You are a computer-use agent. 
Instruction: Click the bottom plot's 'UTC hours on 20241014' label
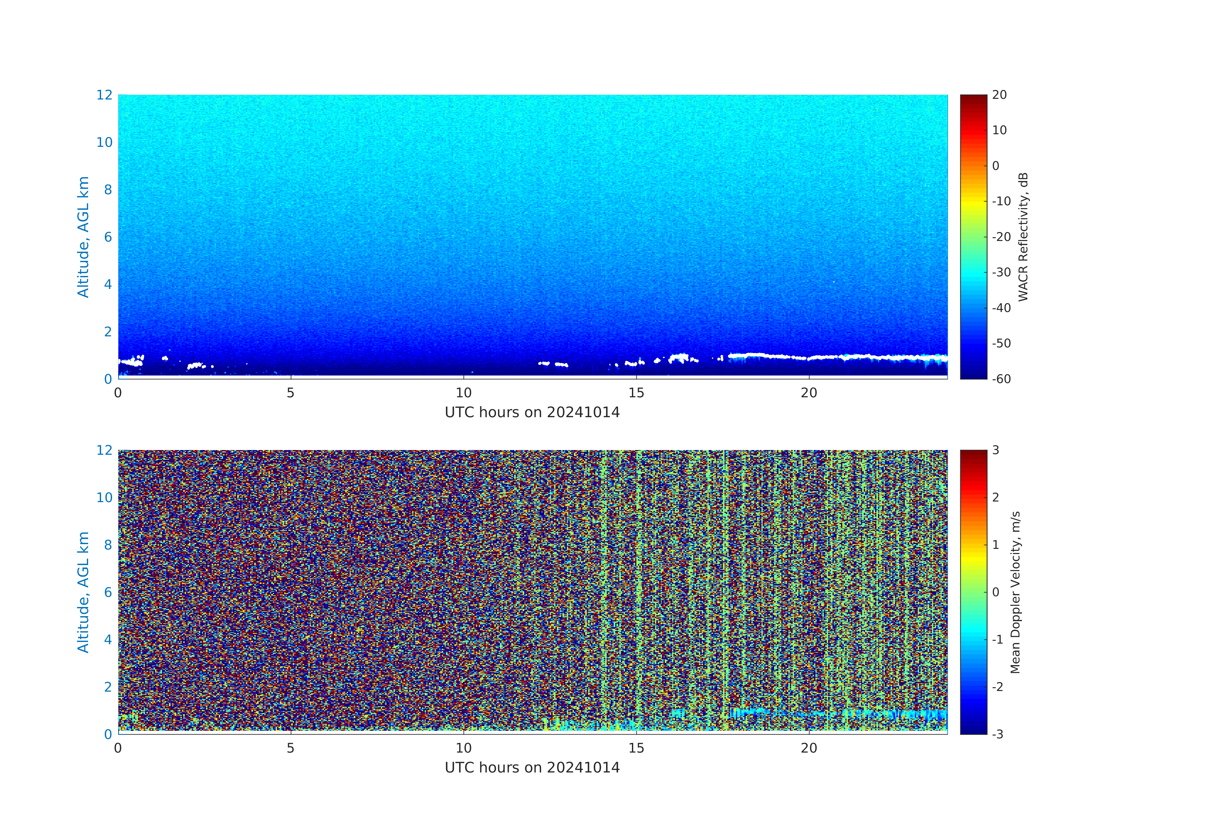coord(532,768)
